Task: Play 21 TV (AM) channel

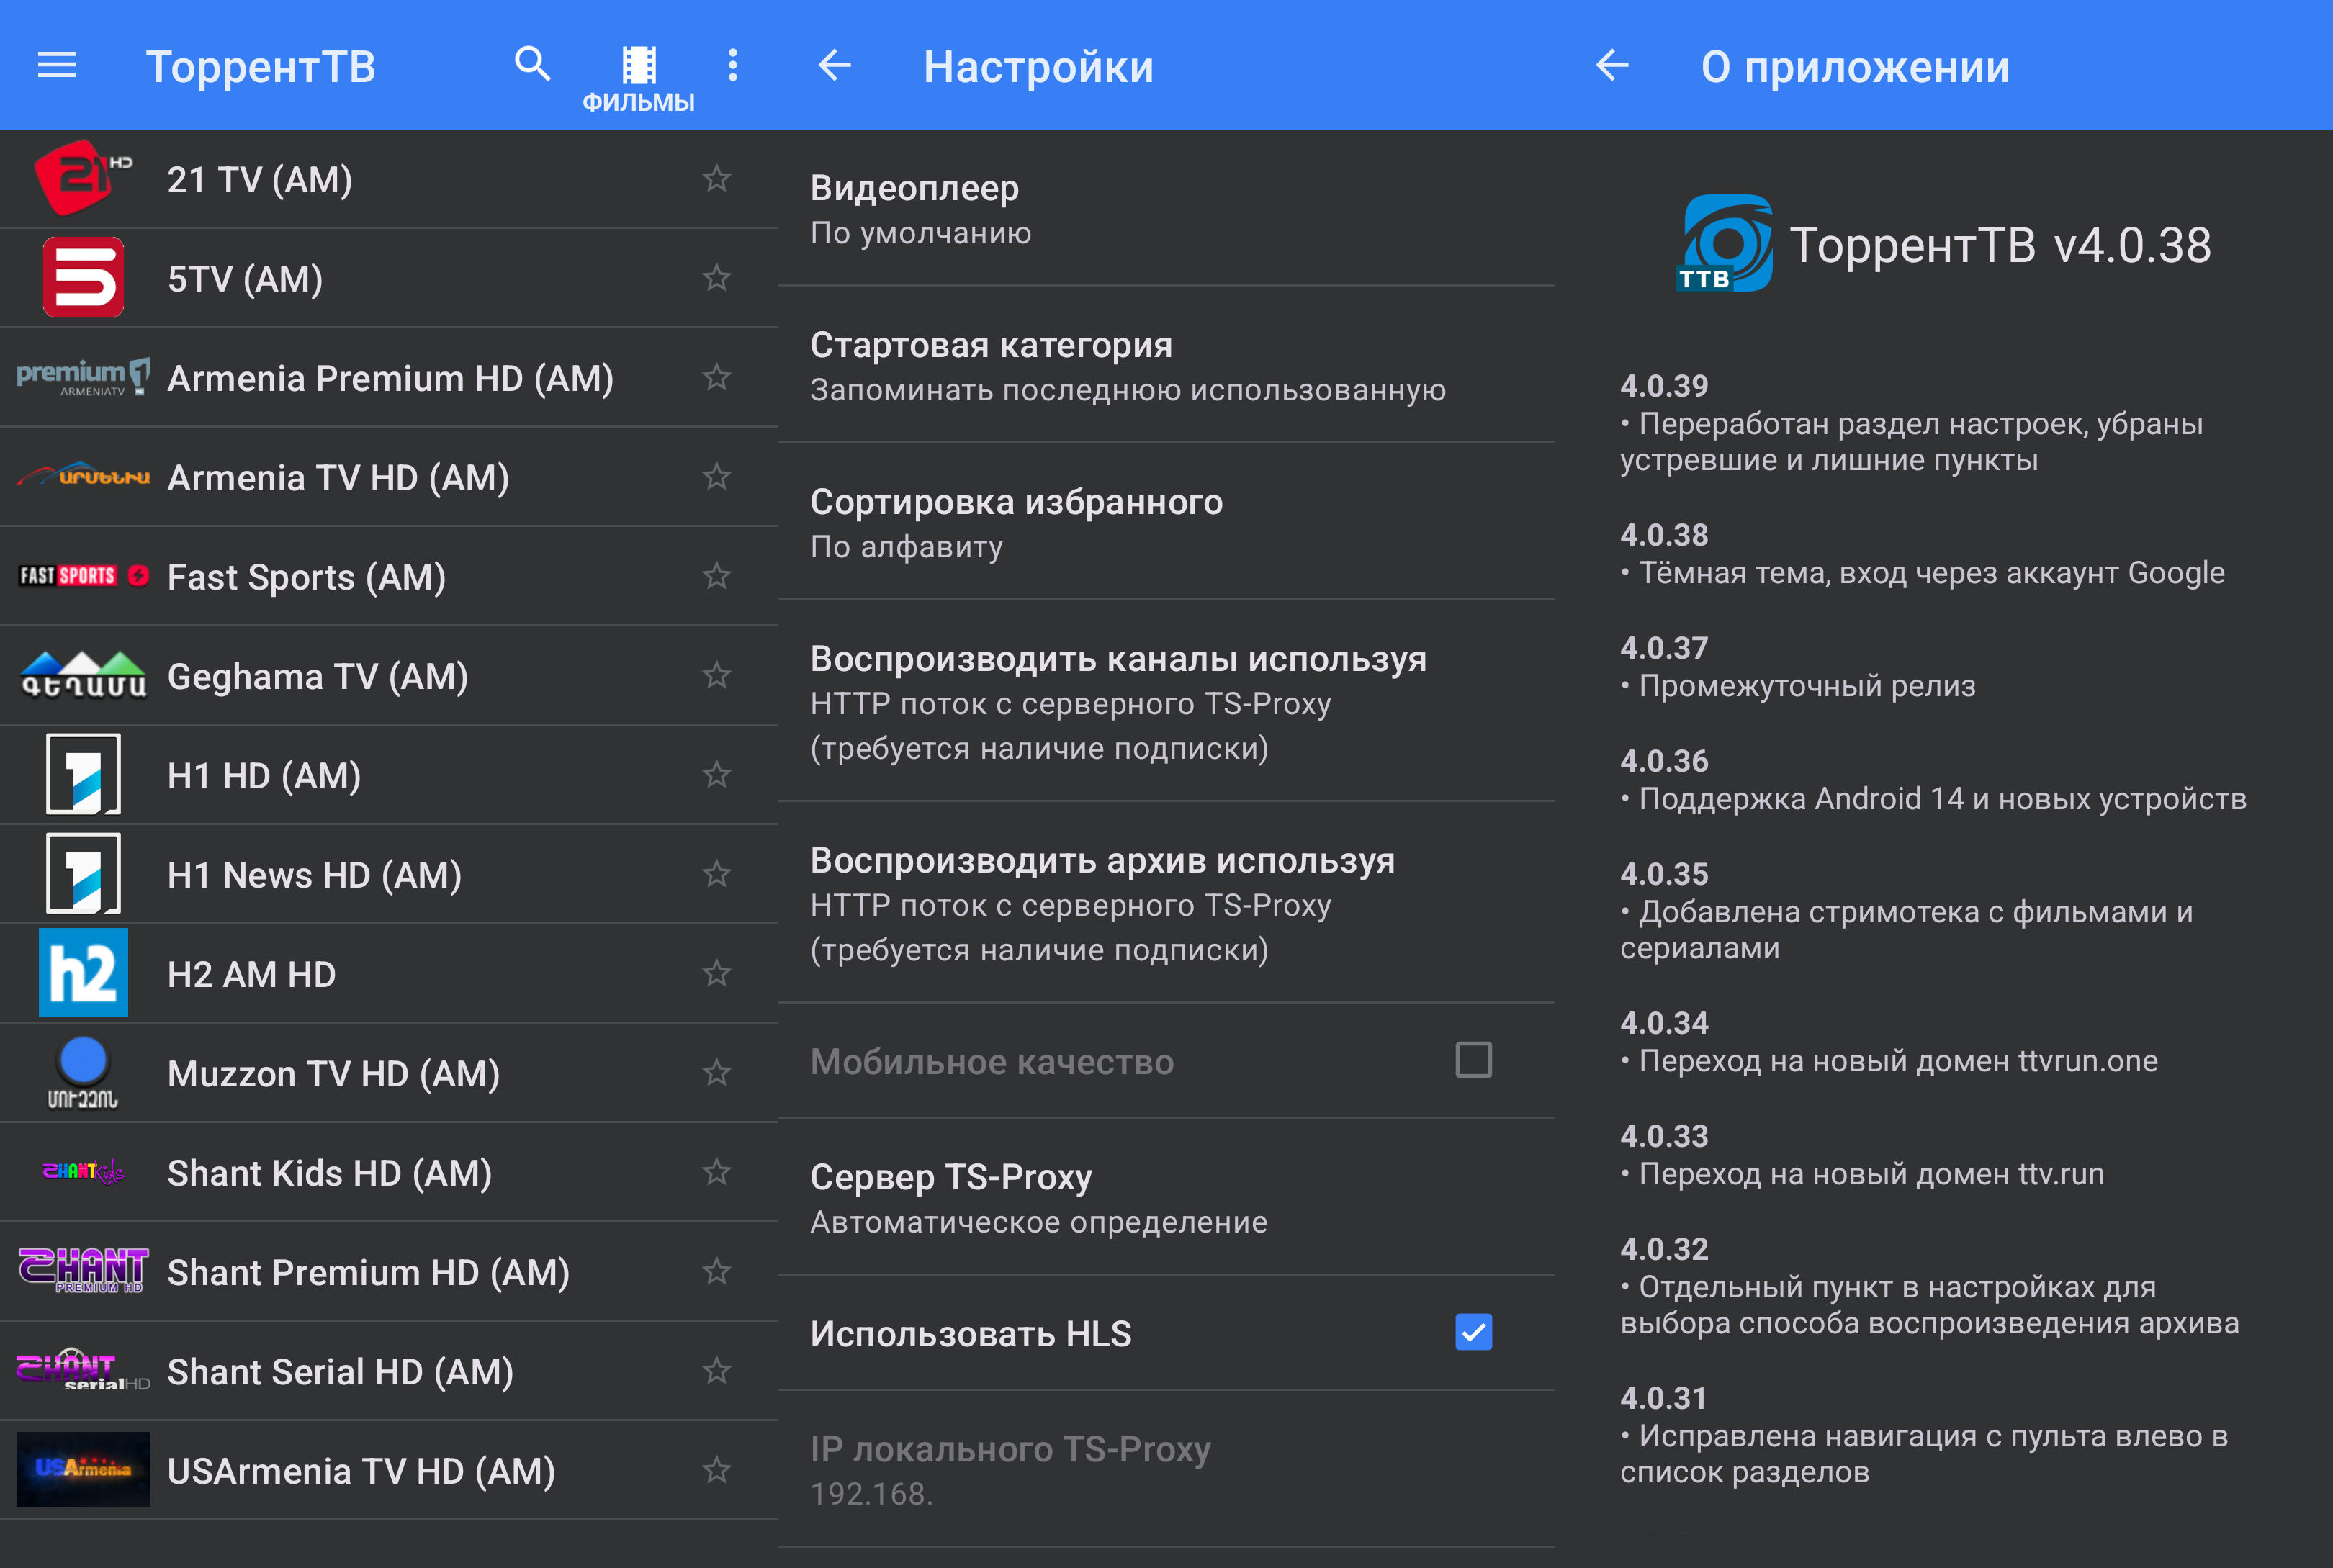Action: point(389,179)
